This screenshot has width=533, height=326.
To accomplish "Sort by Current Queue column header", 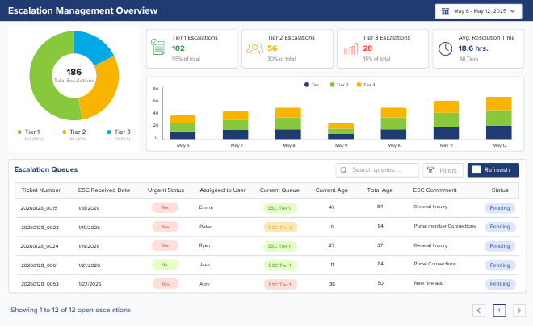I will pos(279,190).
